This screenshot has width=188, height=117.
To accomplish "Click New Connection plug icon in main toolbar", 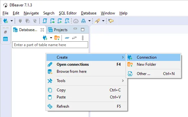I will pos(6,21).
